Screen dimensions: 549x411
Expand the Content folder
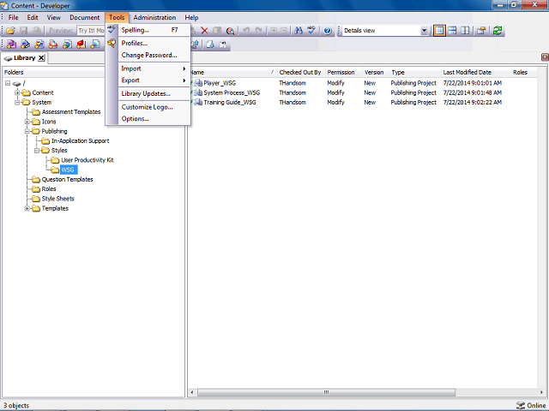(x=17, y=92)
